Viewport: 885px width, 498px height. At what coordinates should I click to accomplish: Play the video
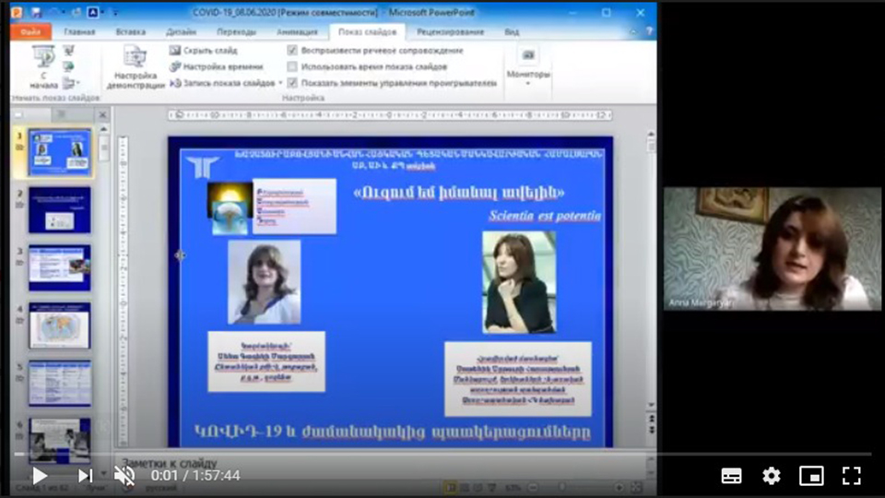click(x=40, y=475)
